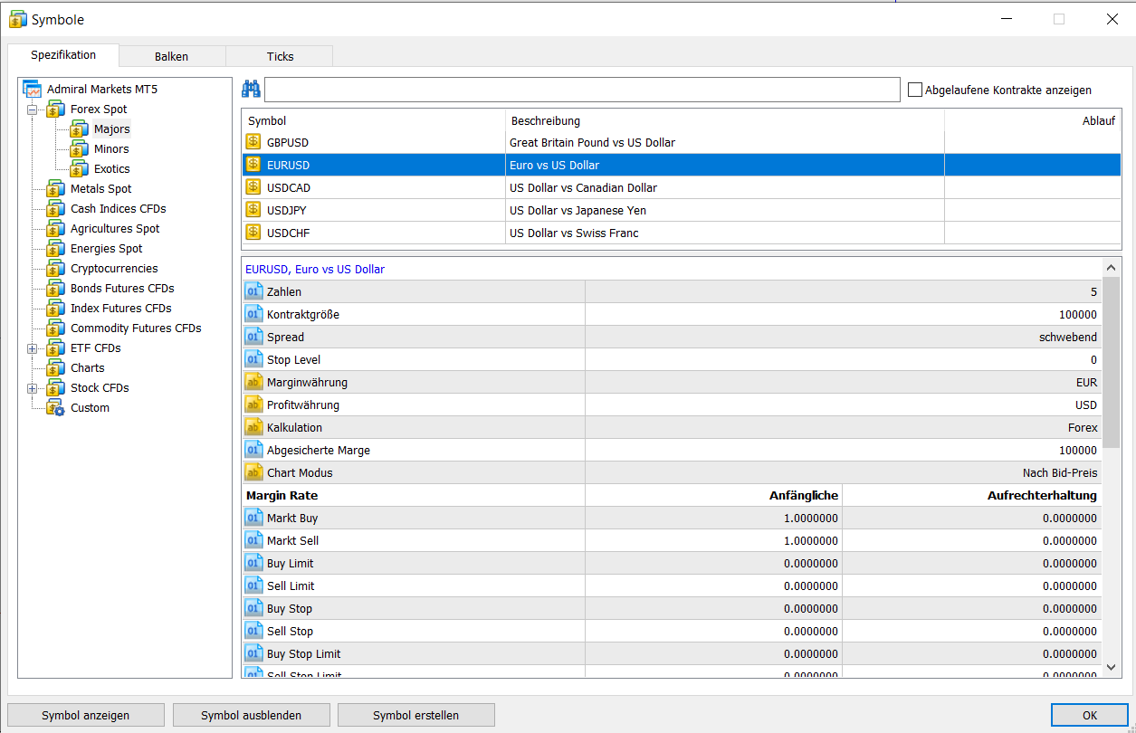Click the Agricultures Spot folder icon

click(56, 229)
